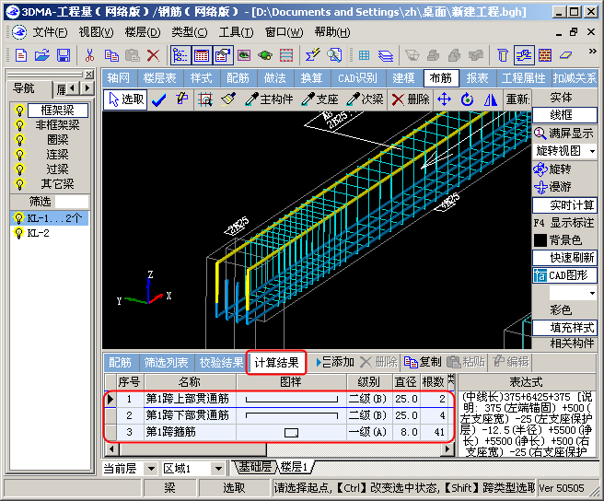Switch to the 配筋 top tab

(x=238, y=78)
